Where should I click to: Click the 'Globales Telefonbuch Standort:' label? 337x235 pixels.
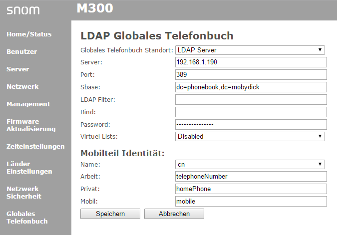pyautogui.click(x=127, y=50)
